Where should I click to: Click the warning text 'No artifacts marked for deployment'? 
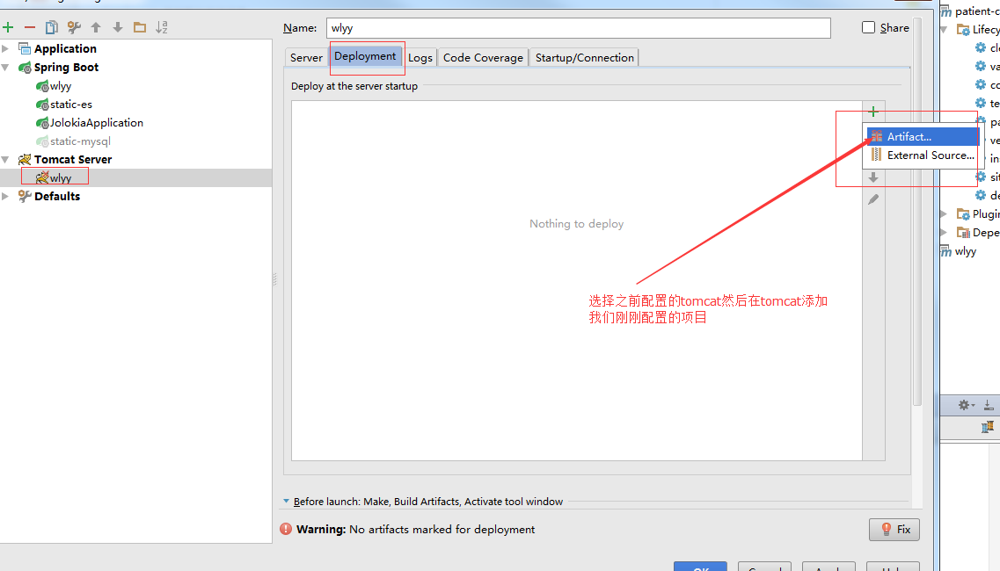442,530
